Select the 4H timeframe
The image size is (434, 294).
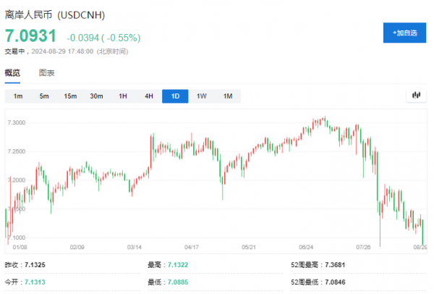pyautogui.click(x=149, y=96)
